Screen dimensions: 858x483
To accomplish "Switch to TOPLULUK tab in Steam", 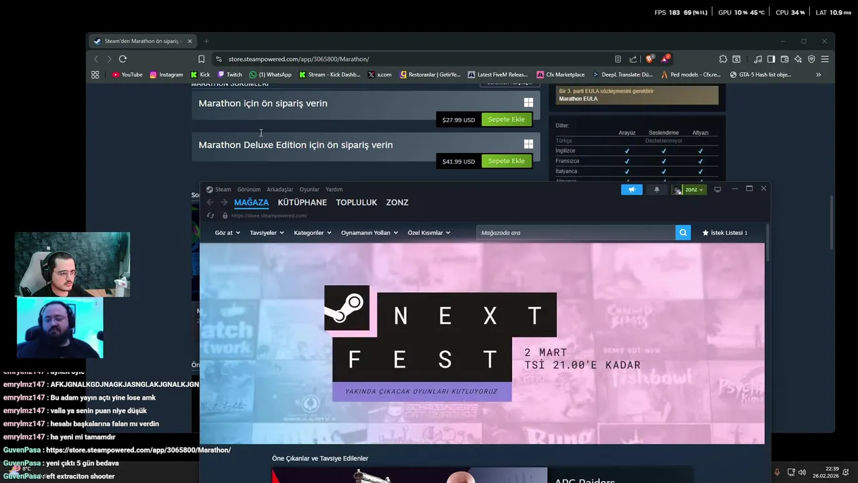I will pos(357,202).
